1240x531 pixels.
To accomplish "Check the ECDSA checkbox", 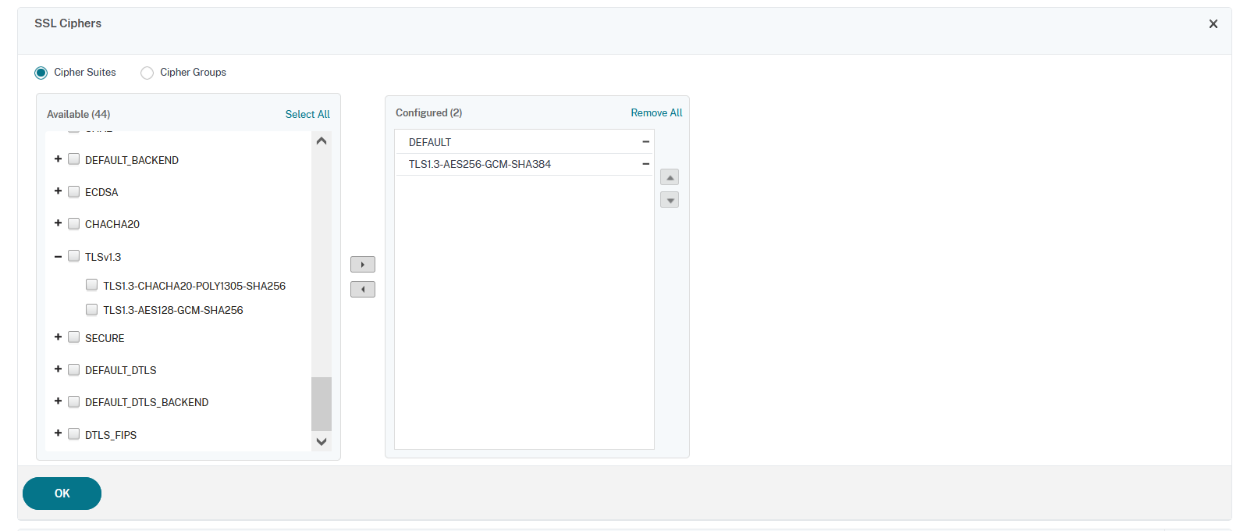I will pyautogui.click(x=74, y=191).
